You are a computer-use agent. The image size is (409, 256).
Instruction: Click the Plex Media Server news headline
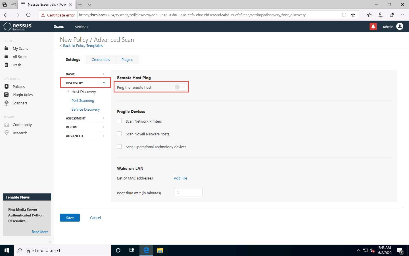(26, 215)
